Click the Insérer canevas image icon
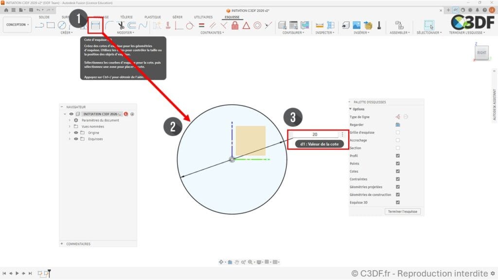The height and width of the screenshot is (280, 498). (356, 25)
